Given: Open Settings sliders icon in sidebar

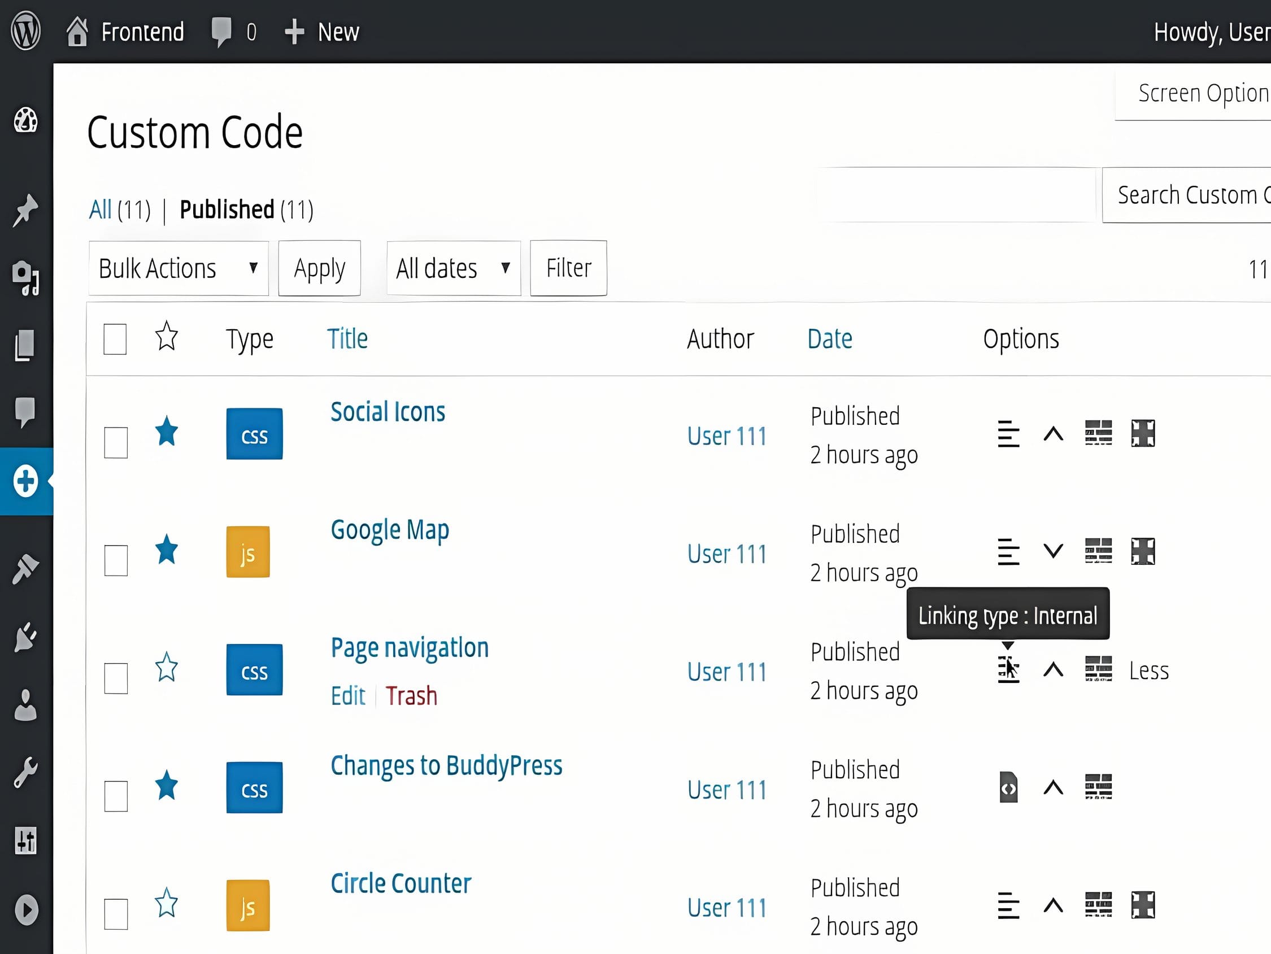Looking at the screenshot, I should coord(26,841).
